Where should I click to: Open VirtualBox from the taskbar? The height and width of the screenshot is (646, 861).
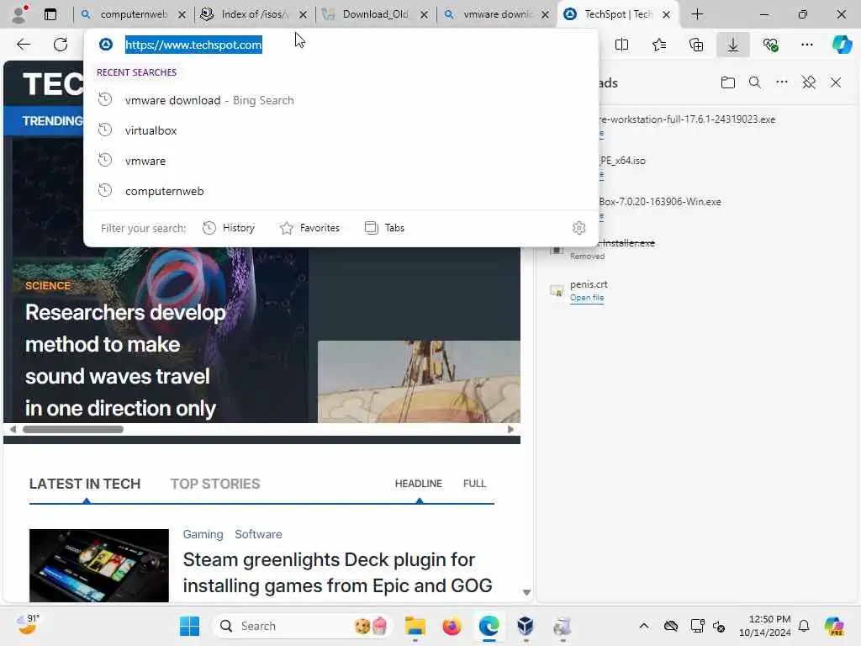(x=526, y=626)
